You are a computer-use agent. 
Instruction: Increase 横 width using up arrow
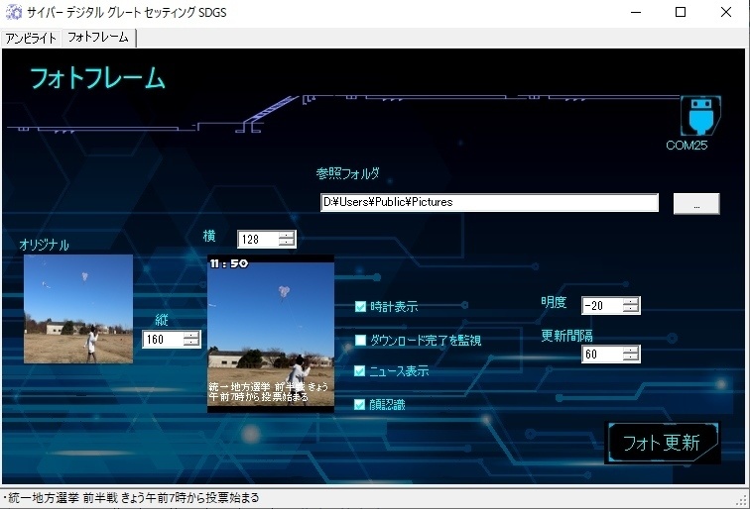(287, 235)
